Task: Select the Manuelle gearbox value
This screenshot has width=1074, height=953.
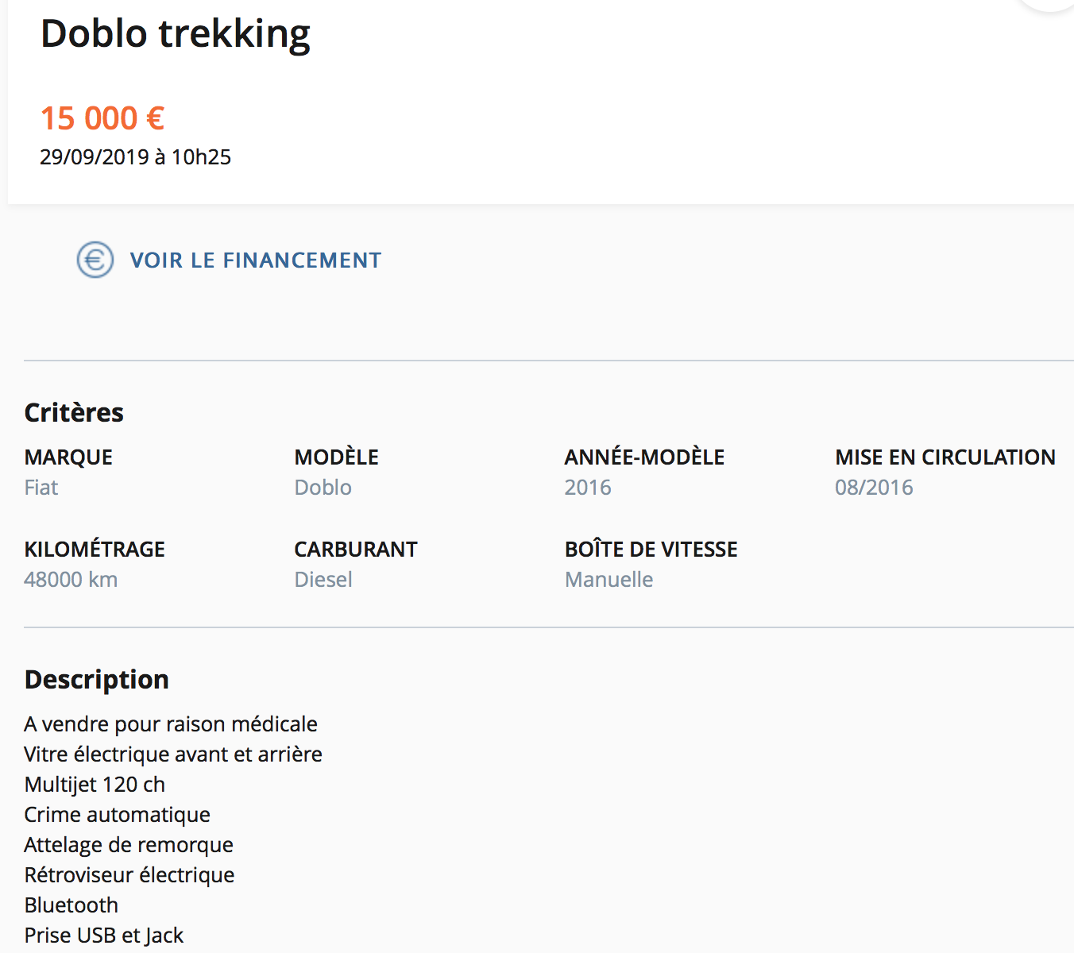Action: click(608, 580)
